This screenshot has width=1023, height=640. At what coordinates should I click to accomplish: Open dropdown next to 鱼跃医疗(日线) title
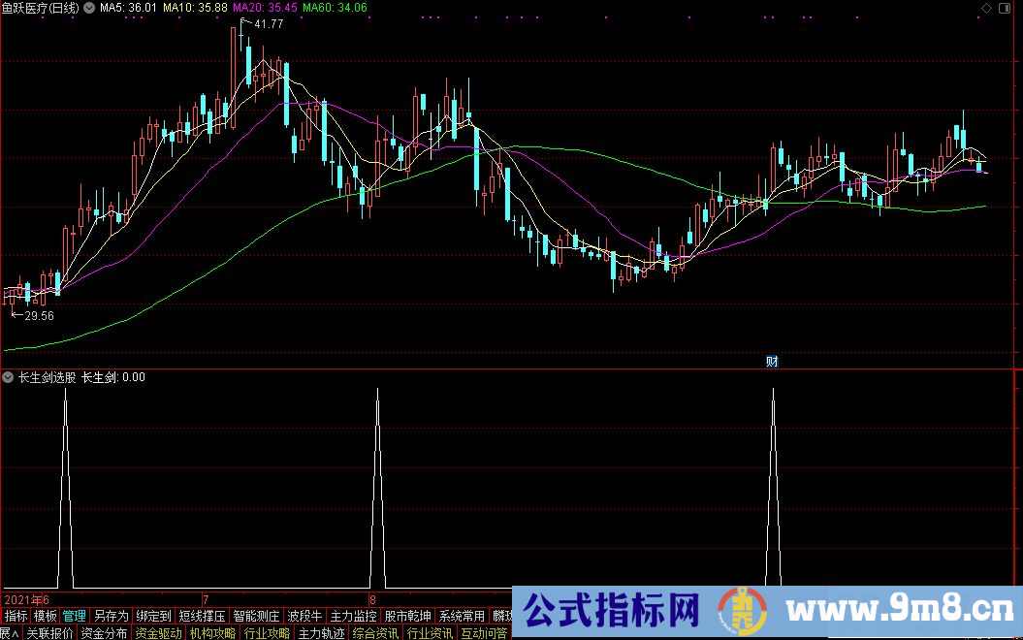click(89, 8)
